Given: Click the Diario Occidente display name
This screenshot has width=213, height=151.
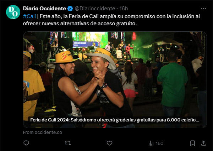Looking at the screenshot, I should pyautogui.click(x=44, y=9).
